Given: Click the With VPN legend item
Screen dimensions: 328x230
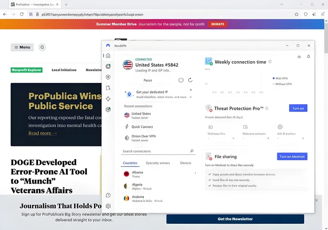Looking at the screenshot, I should point(280,78).
